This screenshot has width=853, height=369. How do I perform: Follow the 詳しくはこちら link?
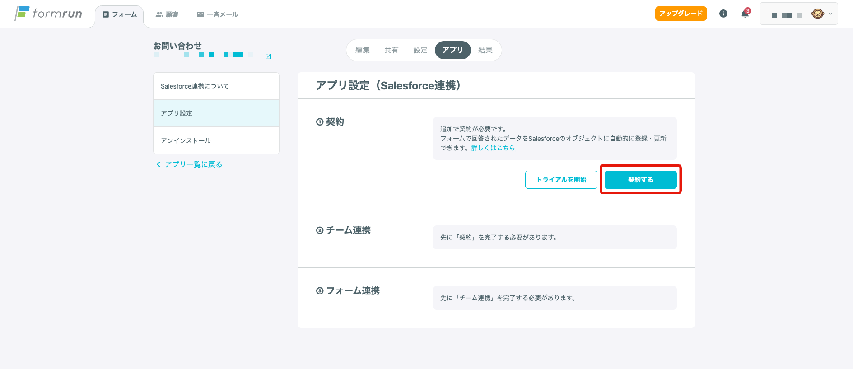pyautogui.click(x=493, y=148)
